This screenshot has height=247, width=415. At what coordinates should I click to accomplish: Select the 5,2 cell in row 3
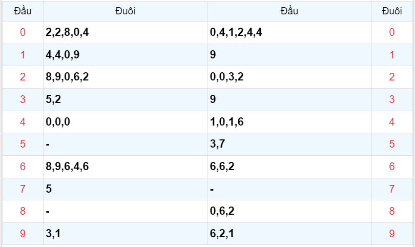[53, 99]
